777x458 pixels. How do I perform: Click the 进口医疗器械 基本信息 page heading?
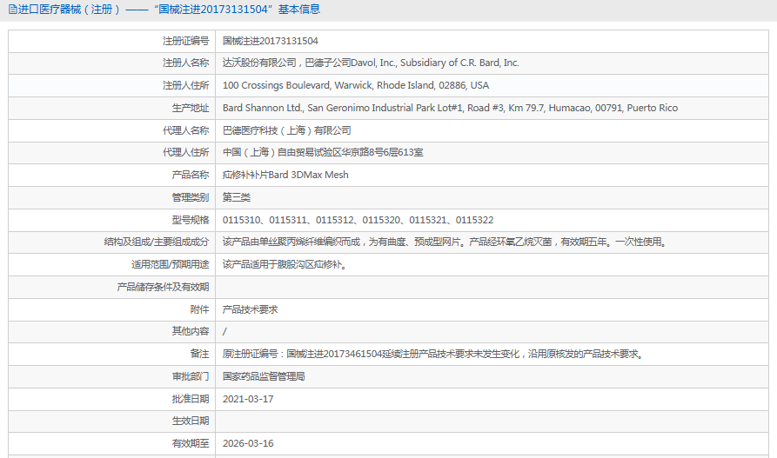[x=169, y=10]
